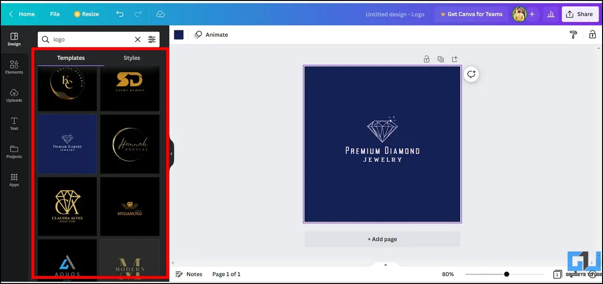Image resolution: width=603 pixels, height=284 pixels.
Task: Switch to the Templates tab
Action: (71, 58)
